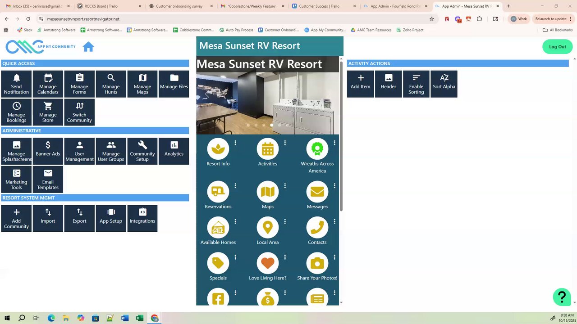Click Sort Alpha tile
The height and width of the screenshot is (324, 577).
point(444,84)
